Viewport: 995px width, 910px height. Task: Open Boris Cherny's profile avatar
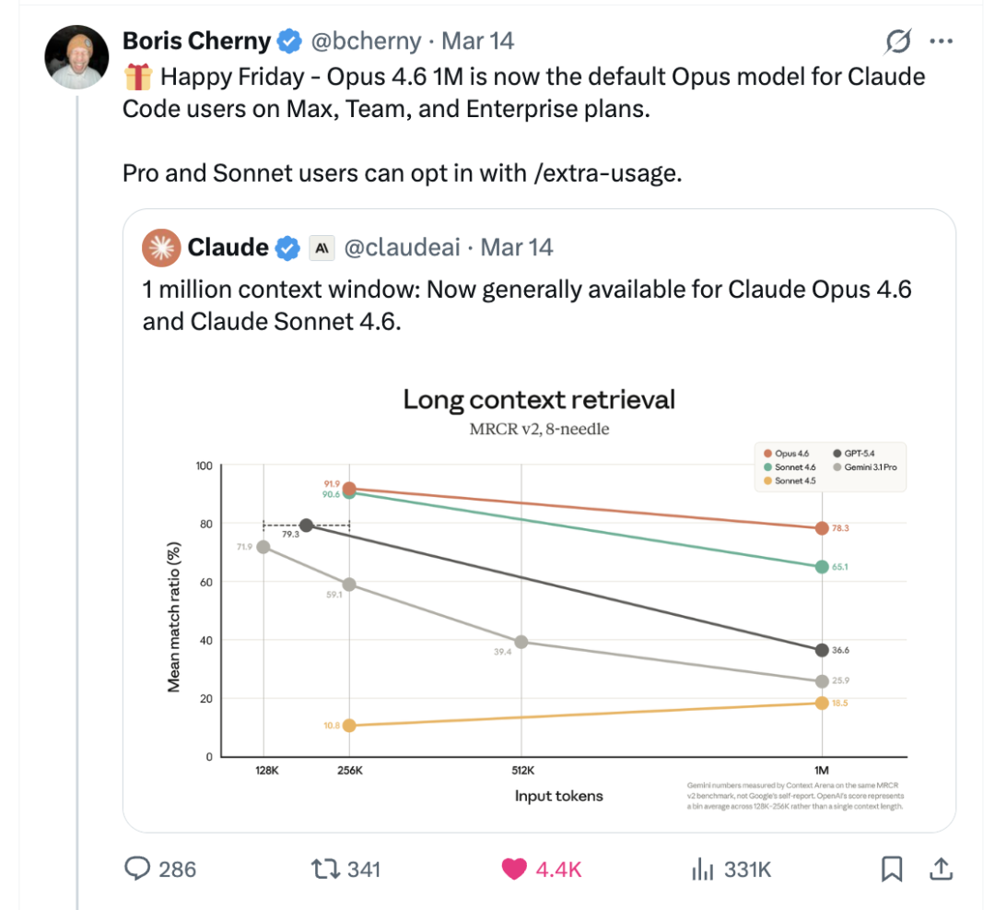pyautogui.click(x=77, y=56)
